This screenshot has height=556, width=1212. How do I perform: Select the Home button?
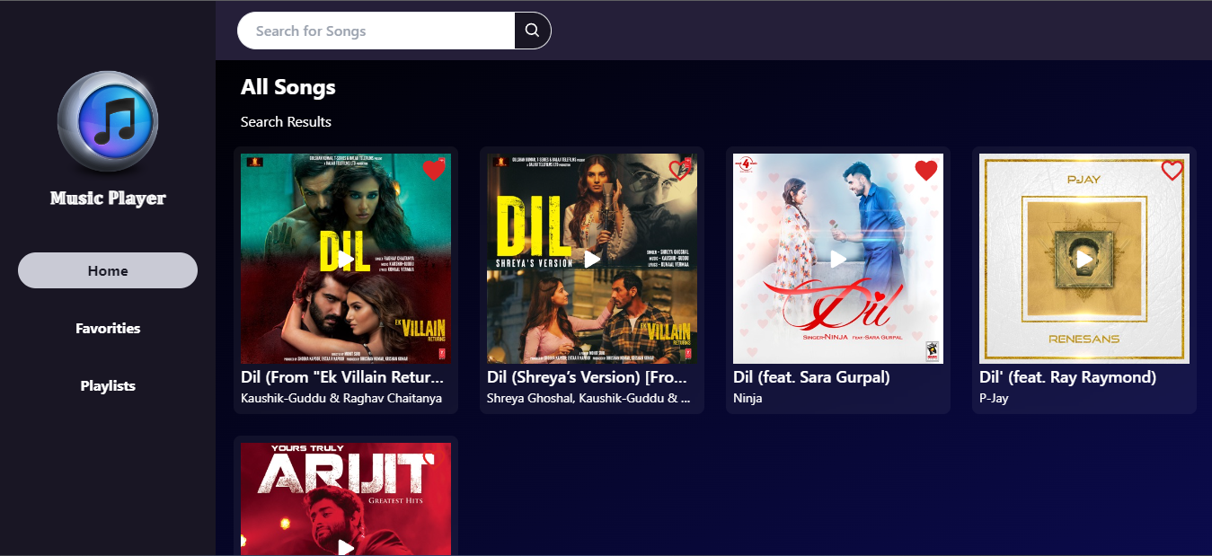[x=107, y=269]
